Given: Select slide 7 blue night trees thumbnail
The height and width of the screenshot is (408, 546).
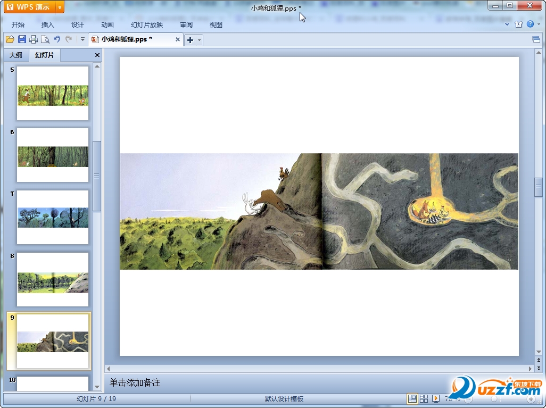Looking at the screenshot, I should 53,217.
